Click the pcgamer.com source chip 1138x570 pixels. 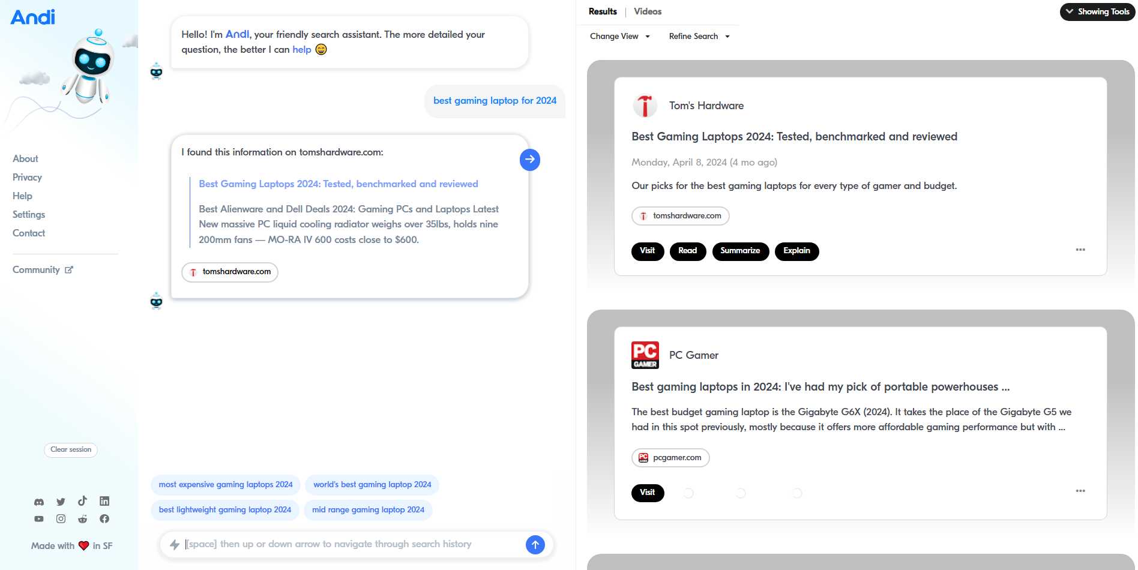[x=670, y=458]
